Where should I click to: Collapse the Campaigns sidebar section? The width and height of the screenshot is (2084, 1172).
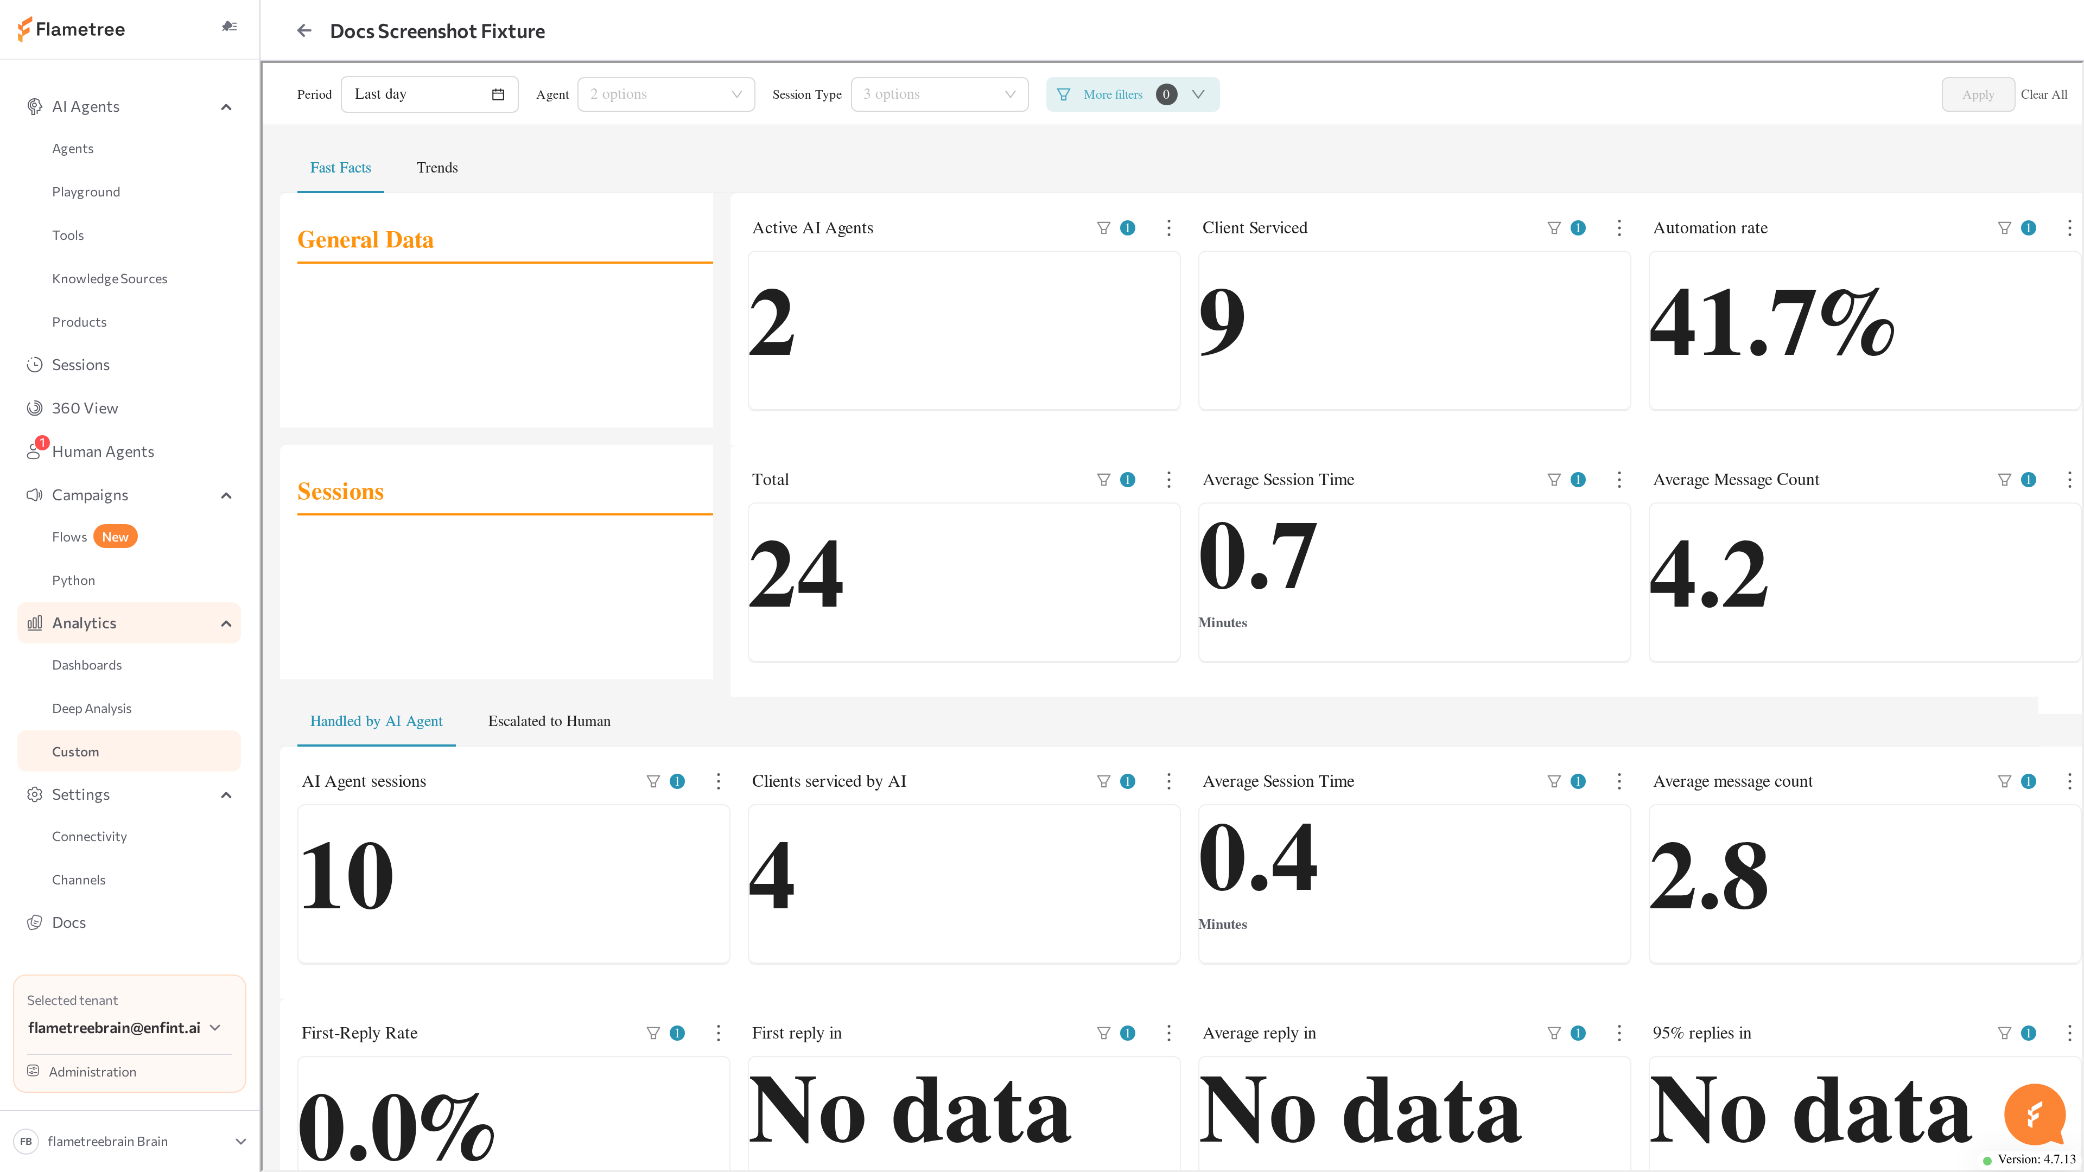226,495
